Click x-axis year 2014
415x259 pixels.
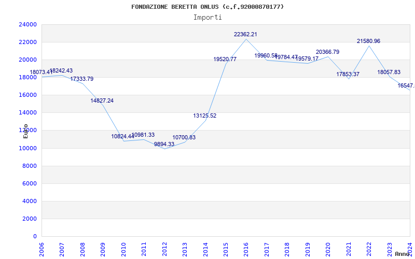pyautogui.click(x=205, y=250)
